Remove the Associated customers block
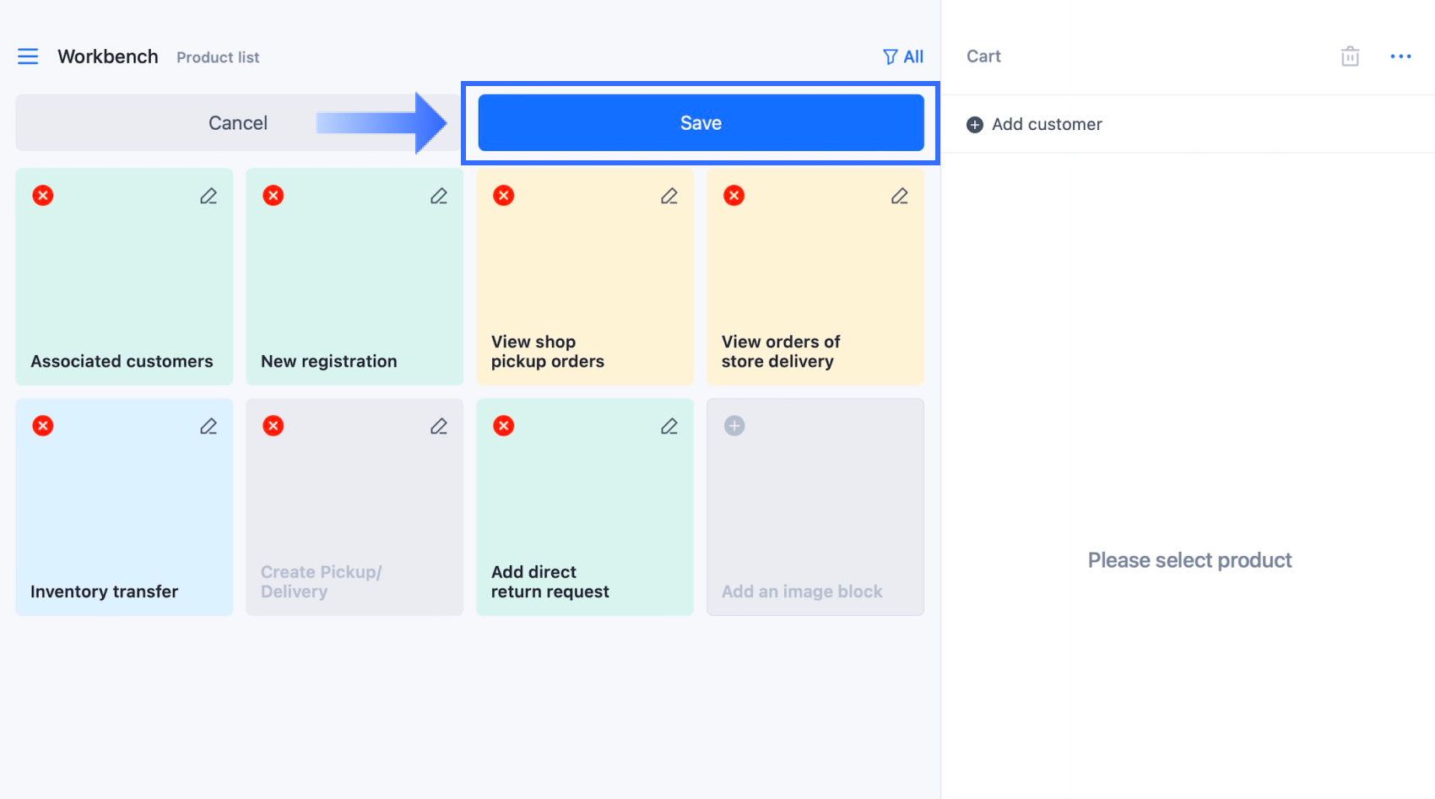The width and height of the screenshot is (1435, 799). 43,196
